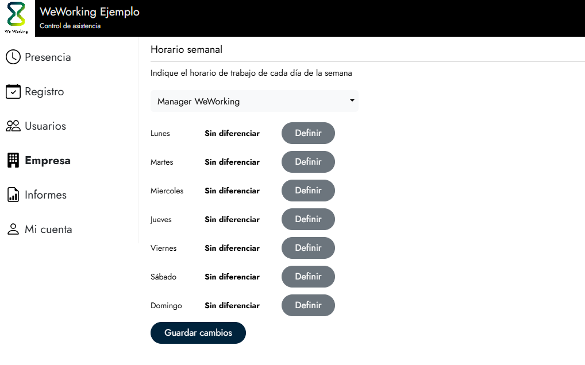Click the Registro calendar check icon
Screen dimensions: 585x365
tap(13, 92)
